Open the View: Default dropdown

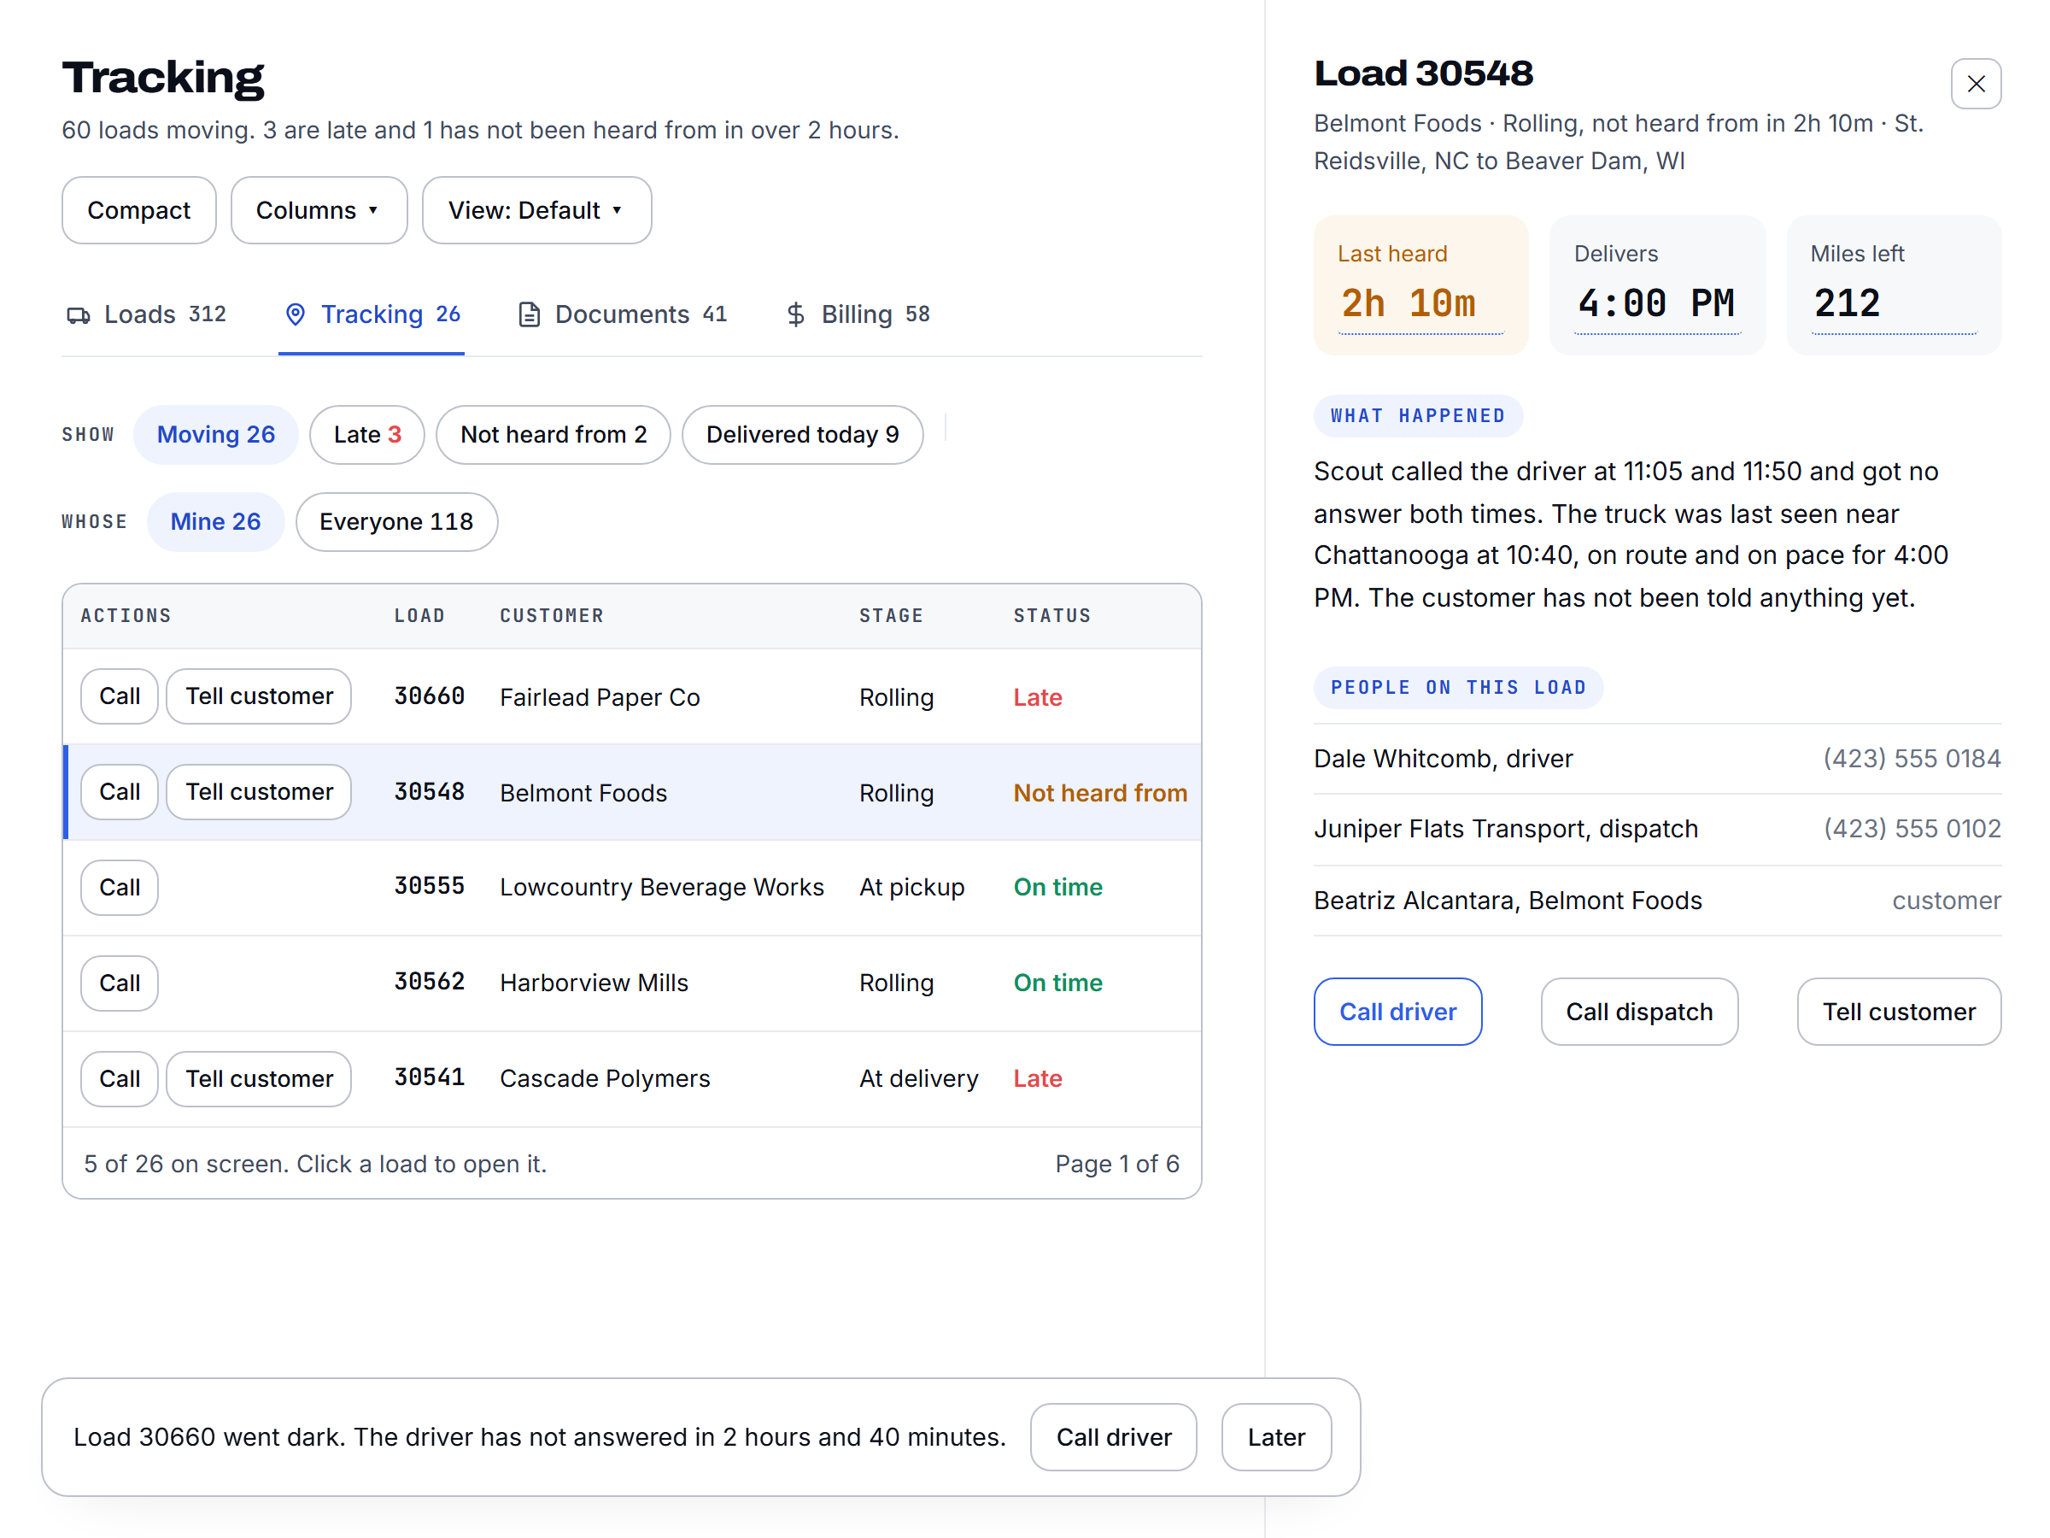(x=536, y=210)
